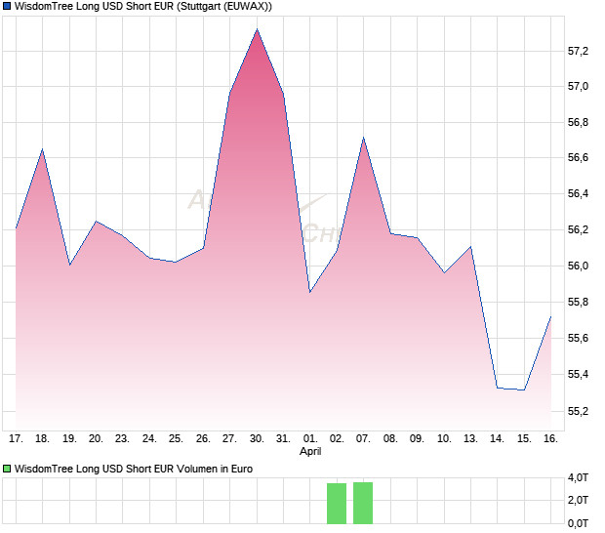Click the 56,0 price axis label

click(578, 266)
